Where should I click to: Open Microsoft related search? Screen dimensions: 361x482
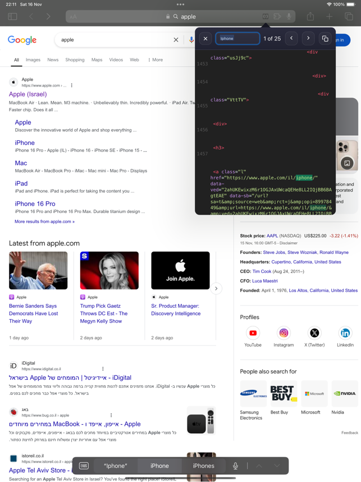click(314, 398)
